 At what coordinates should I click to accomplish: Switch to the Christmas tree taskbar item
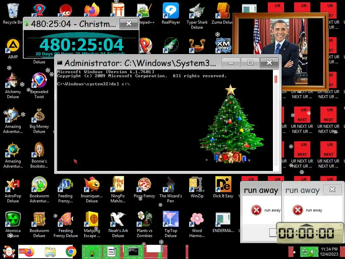[92, 252]
